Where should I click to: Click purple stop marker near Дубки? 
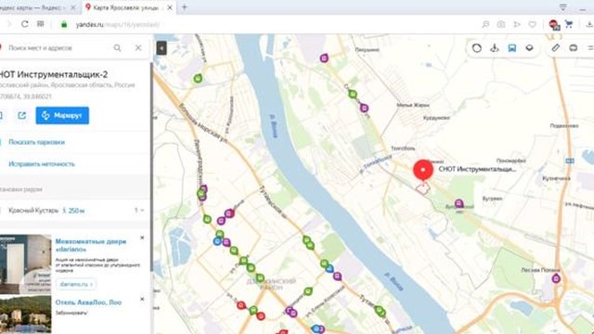458,204
